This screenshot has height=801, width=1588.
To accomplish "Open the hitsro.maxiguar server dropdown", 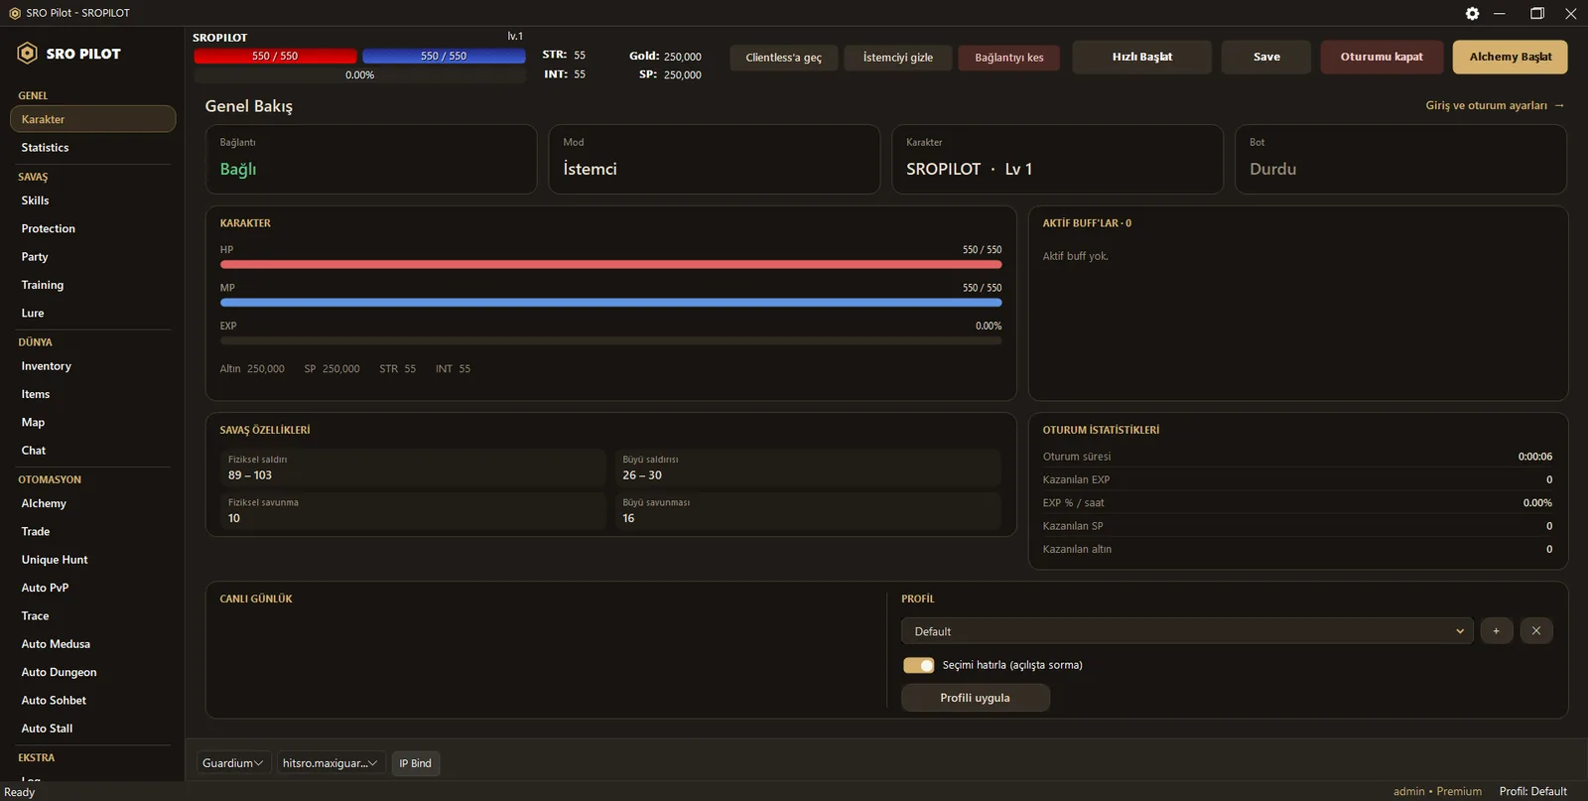I will [x=331, y=763].
